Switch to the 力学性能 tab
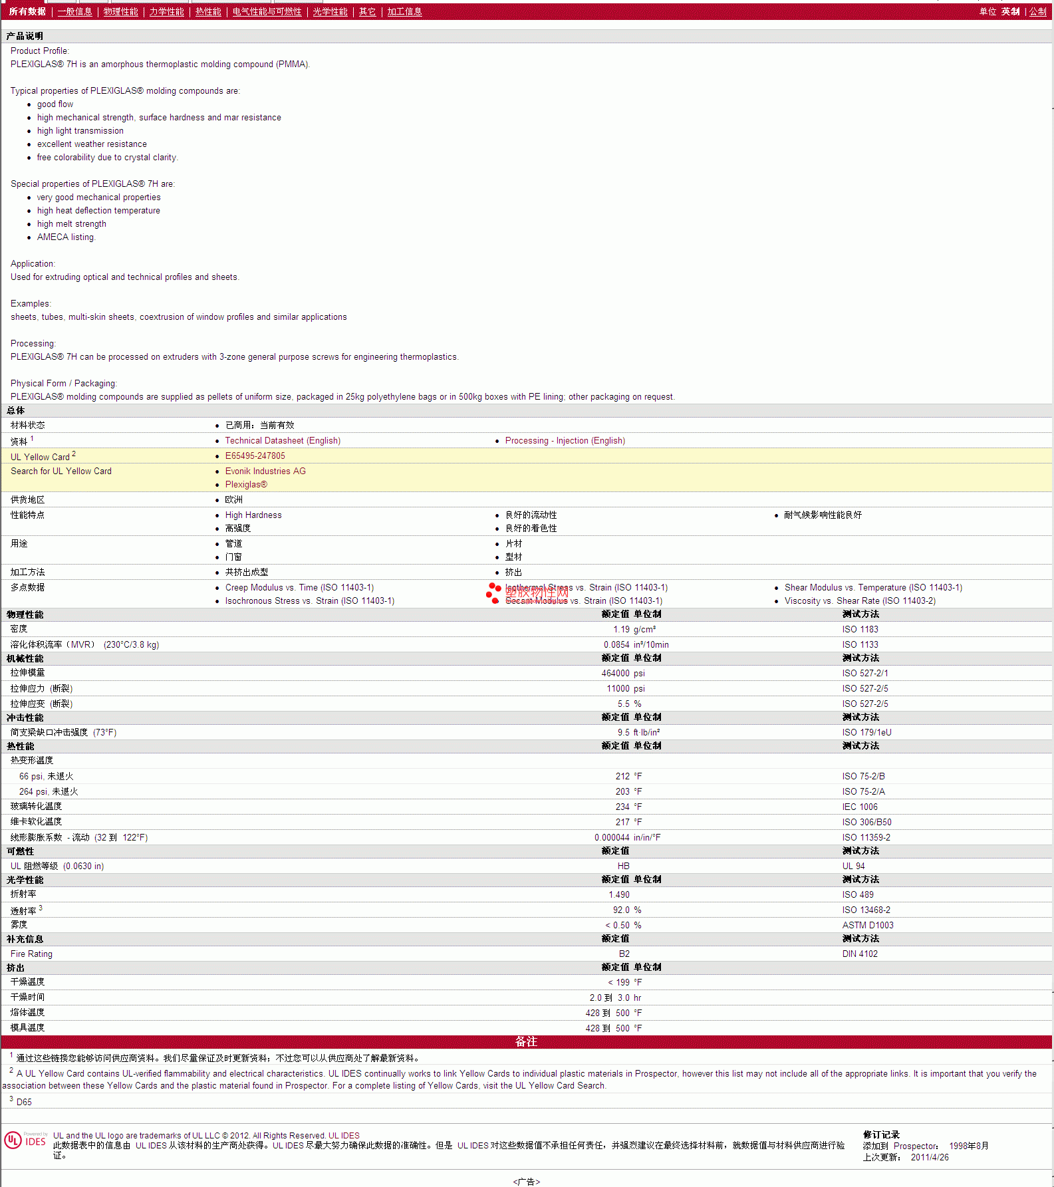 click(x=166, y=12)
